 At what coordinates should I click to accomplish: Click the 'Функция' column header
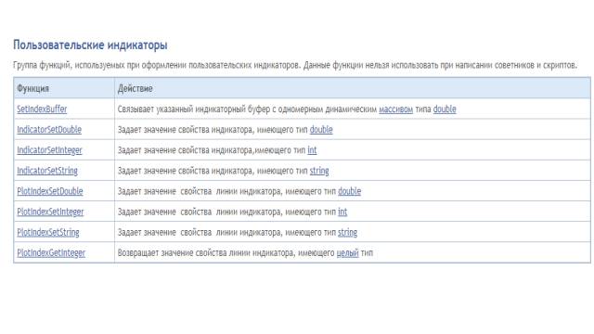point(33,89)
